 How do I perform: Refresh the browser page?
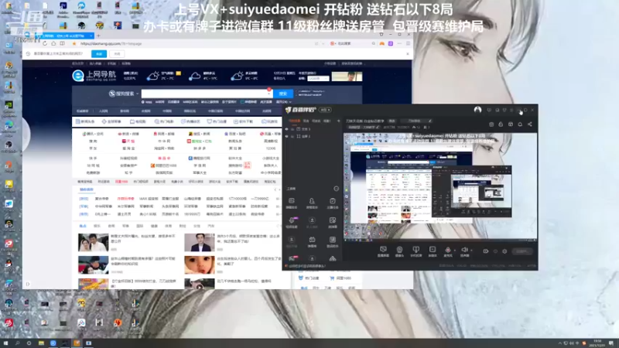coord(45,43)
